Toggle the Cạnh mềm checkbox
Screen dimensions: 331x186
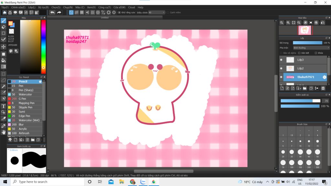[x=168, y=13]
